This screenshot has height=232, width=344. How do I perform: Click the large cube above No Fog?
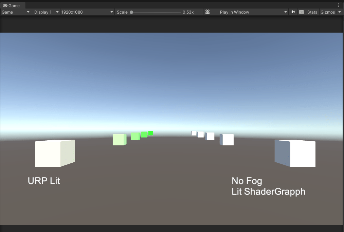(x=295, y=153)
